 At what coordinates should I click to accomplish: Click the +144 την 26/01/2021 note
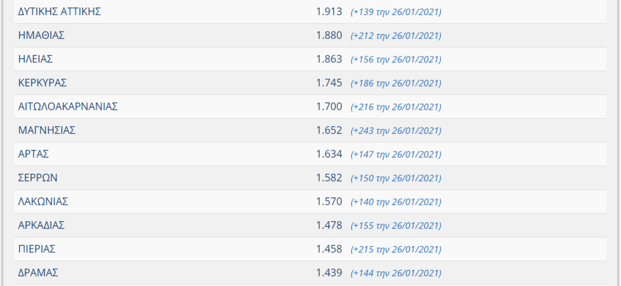[x=396, y=273]
